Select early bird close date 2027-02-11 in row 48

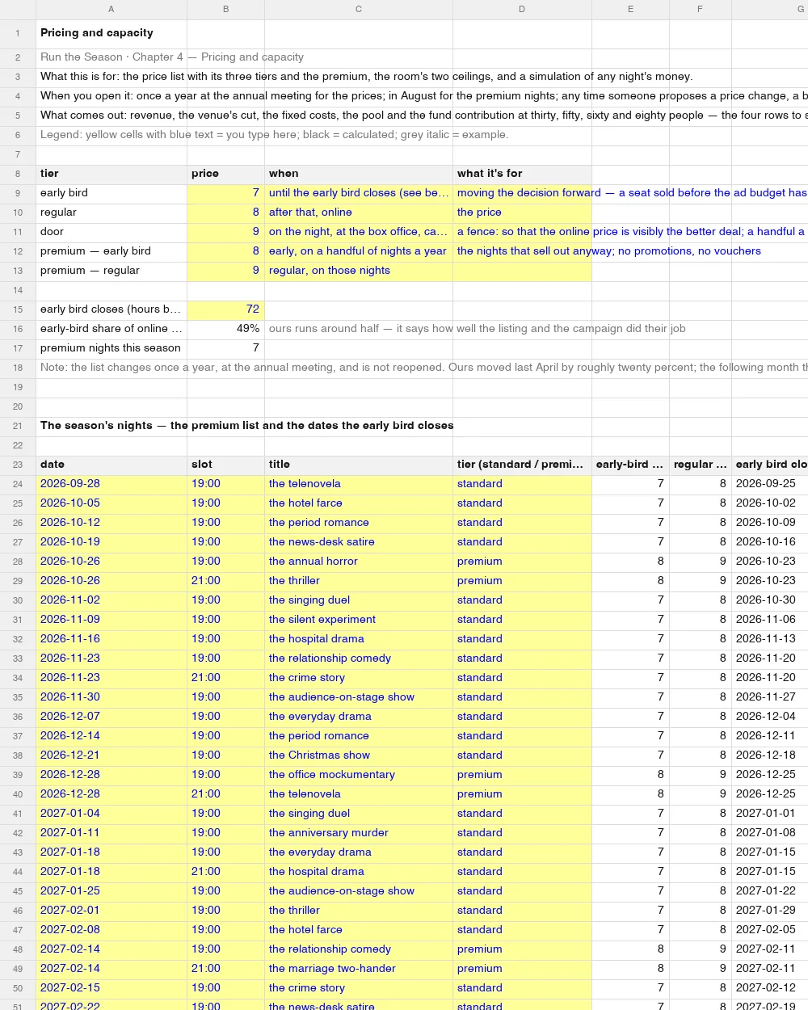pos(770,949)
